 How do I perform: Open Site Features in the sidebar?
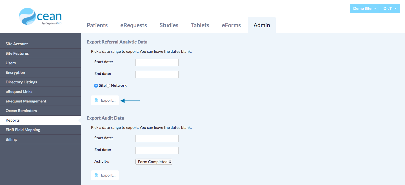coord(17,53)
